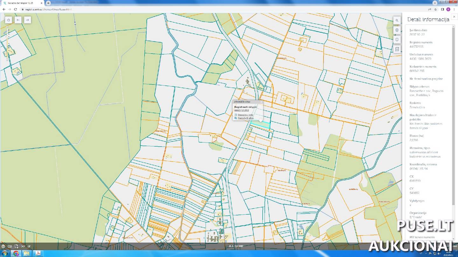Open a new browser tab

pyautogui.click(x=48, y=3)
